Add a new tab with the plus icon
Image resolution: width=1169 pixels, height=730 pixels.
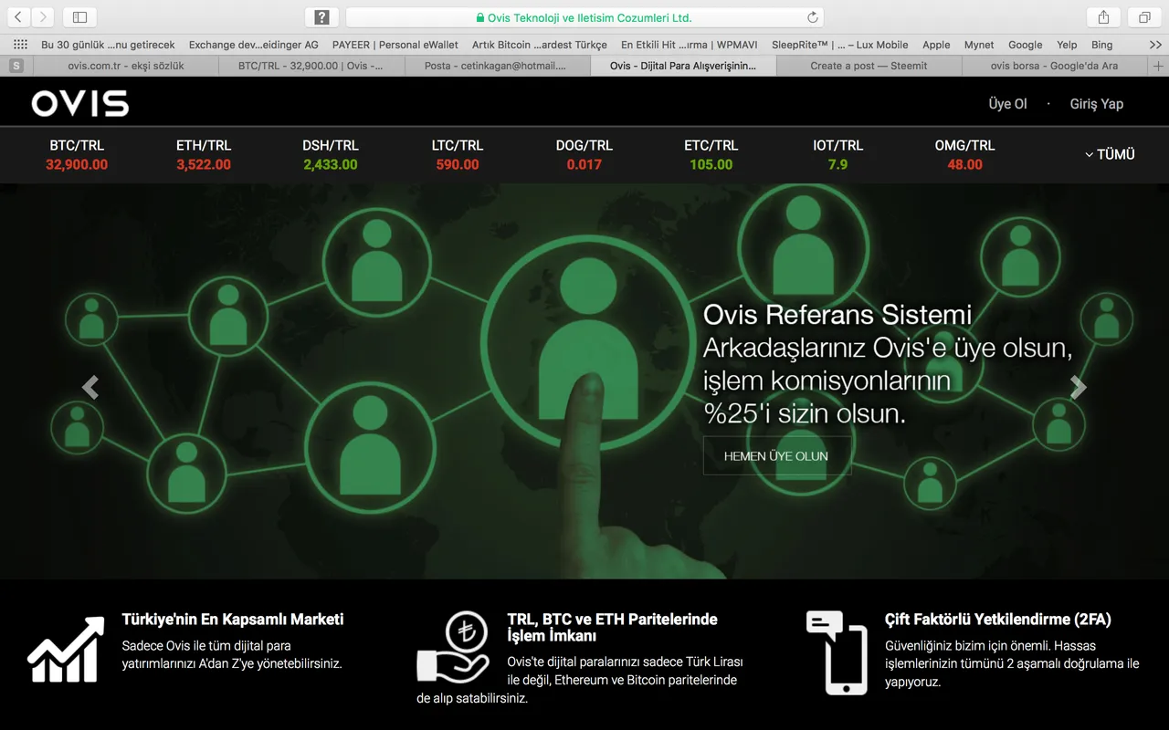(x=1159, y=66)
